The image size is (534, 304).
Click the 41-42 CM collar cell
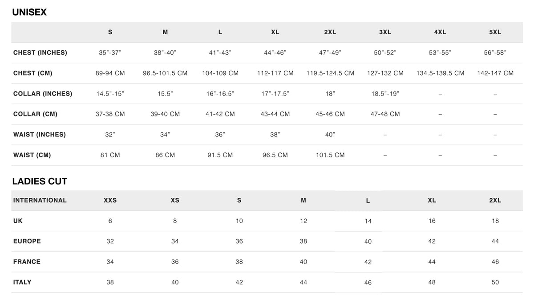(x=220, y=114)
